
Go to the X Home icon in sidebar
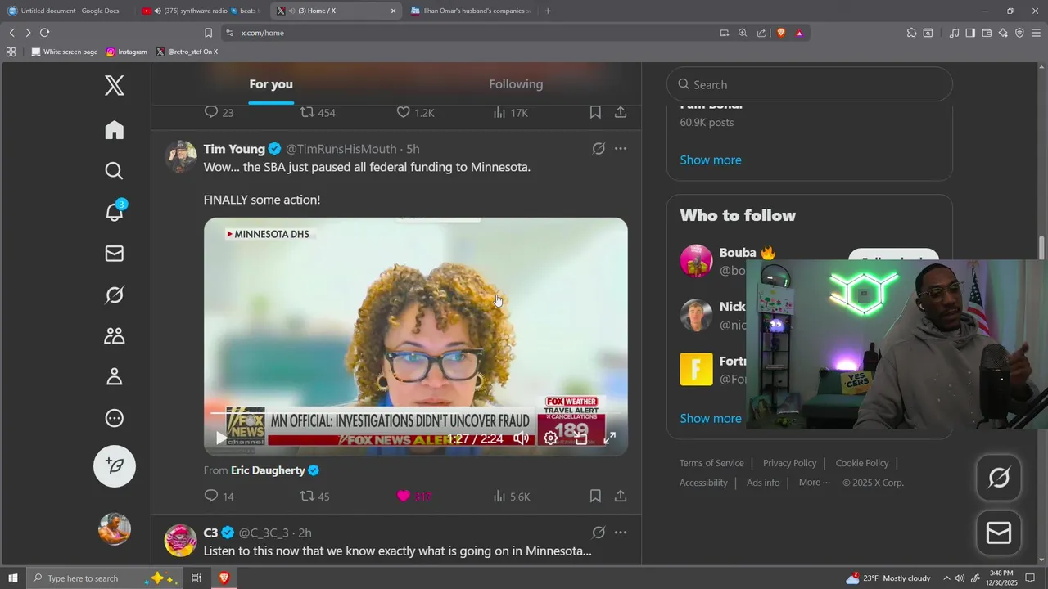[x=115, y=130]
